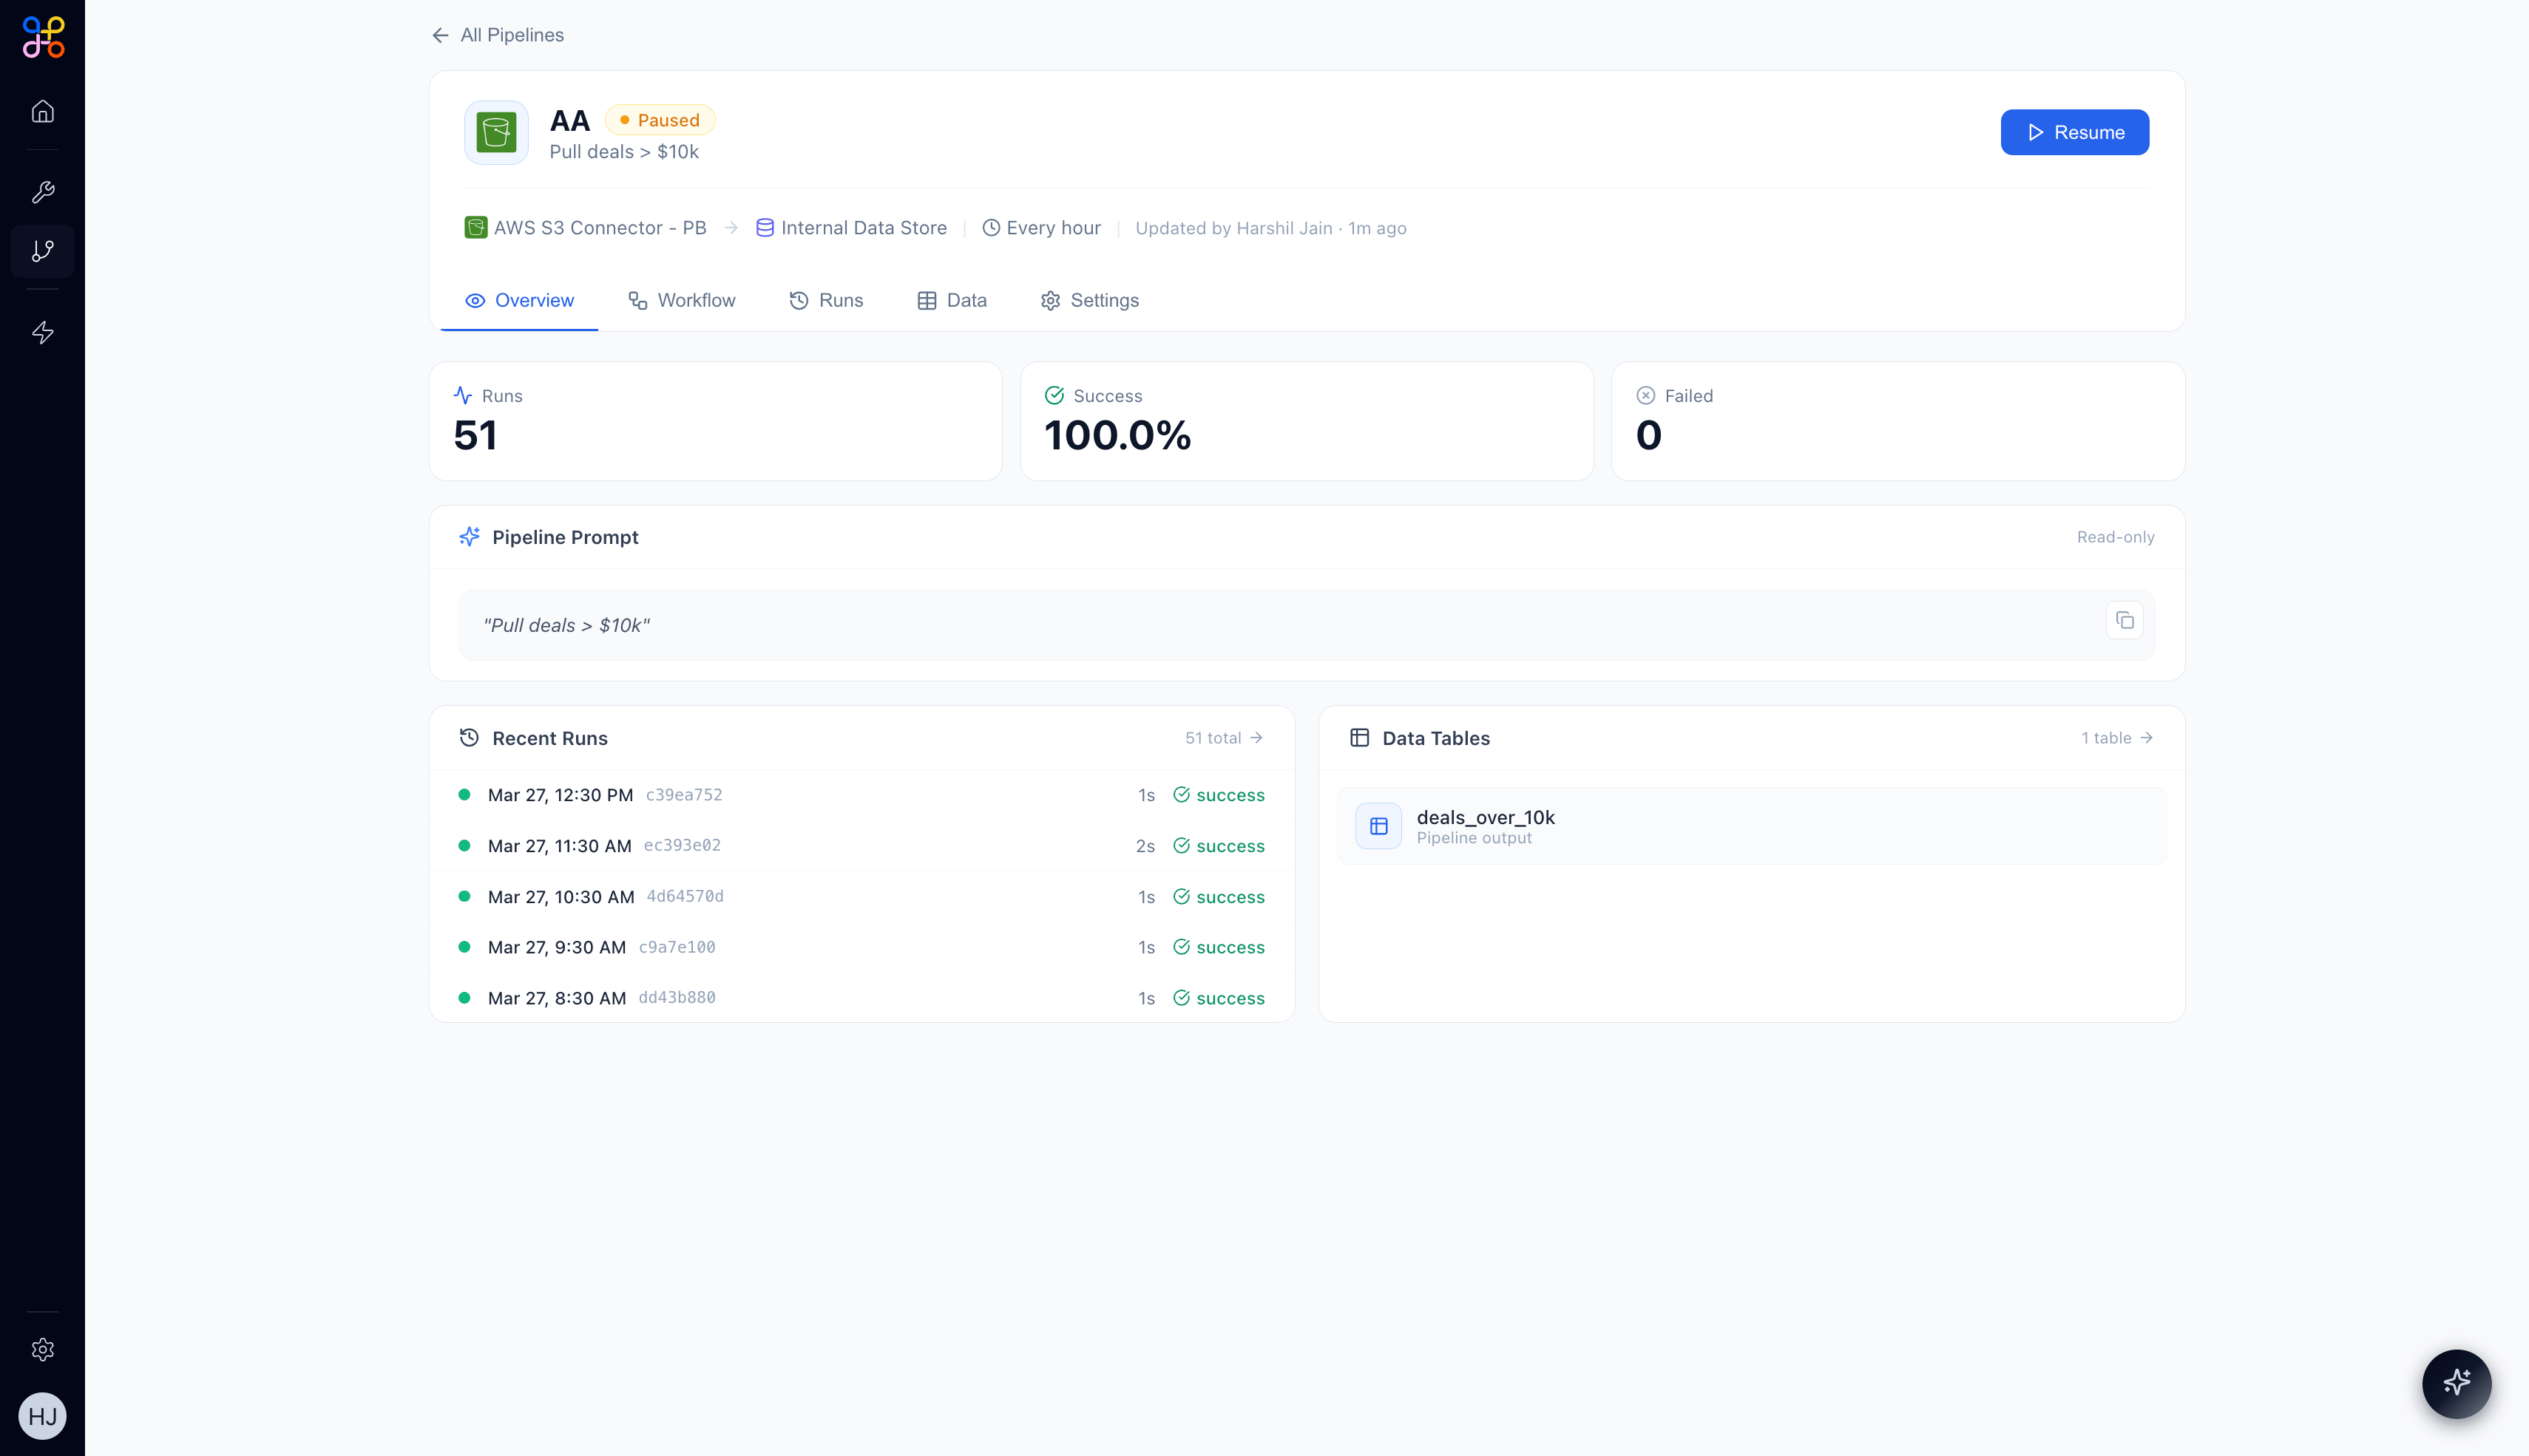Open the Runs tab
Screen dimensions: 2529x1456
826,300
